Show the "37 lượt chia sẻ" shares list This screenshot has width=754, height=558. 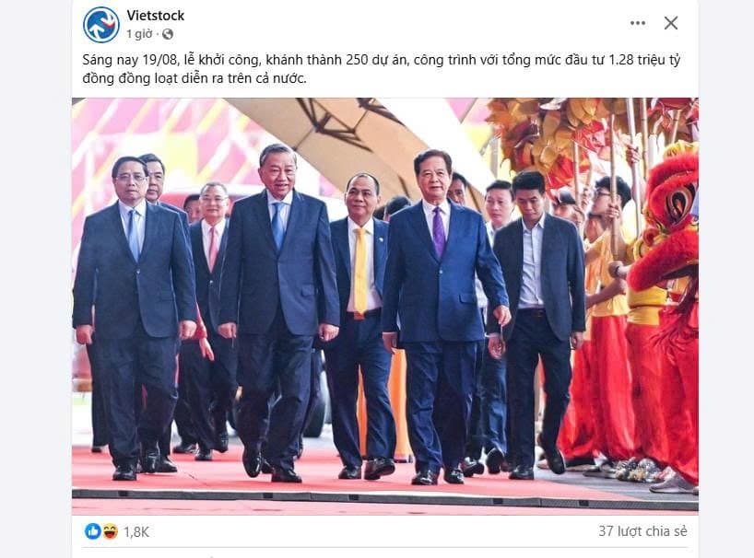pyautogui.click(x=642, y=531)
